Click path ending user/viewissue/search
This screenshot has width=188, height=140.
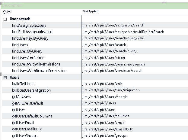tap(113, 71)
